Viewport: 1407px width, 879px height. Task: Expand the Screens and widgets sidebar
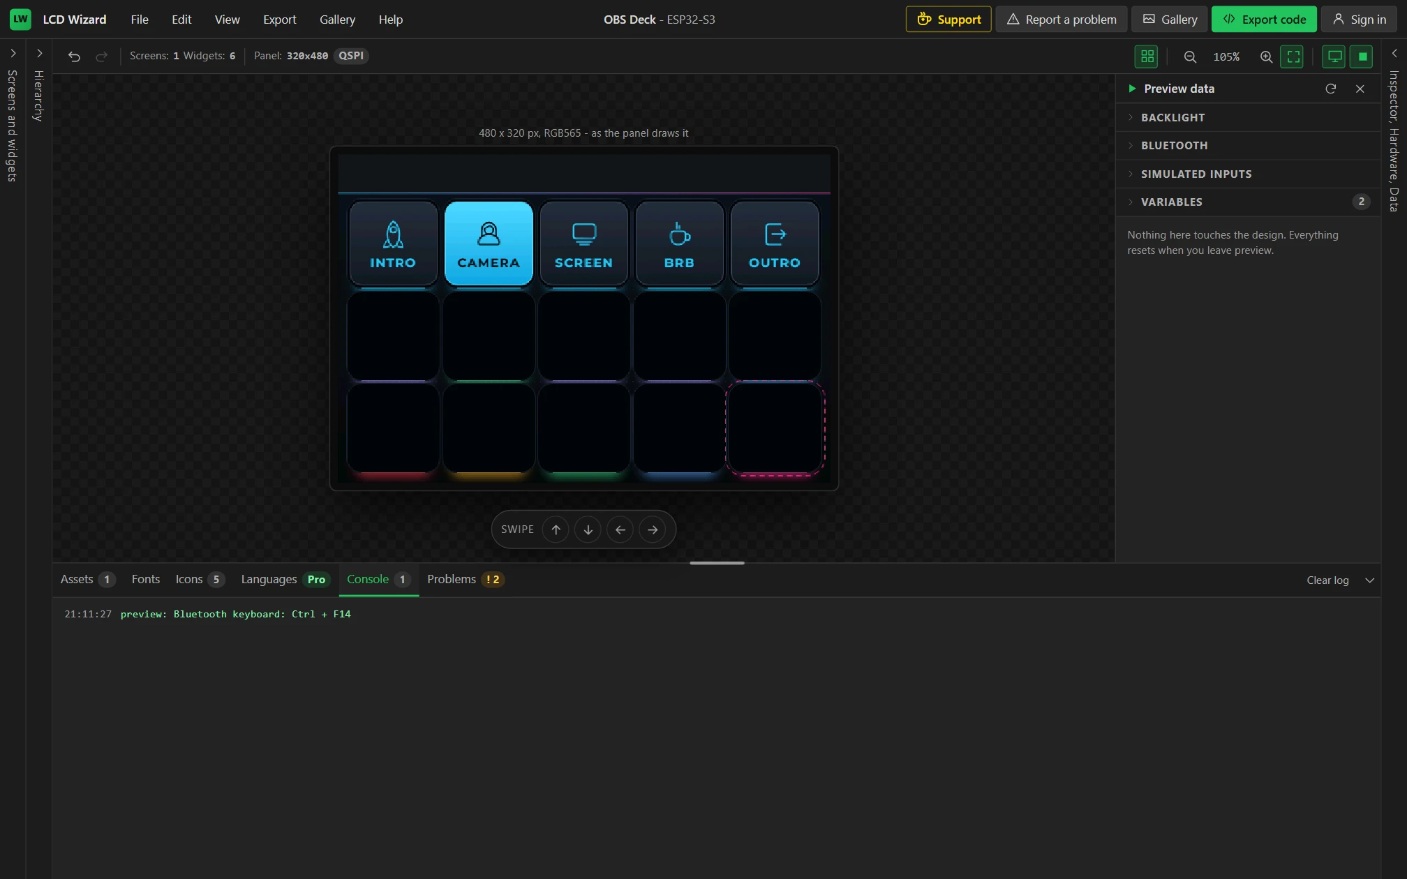(13, 53)
